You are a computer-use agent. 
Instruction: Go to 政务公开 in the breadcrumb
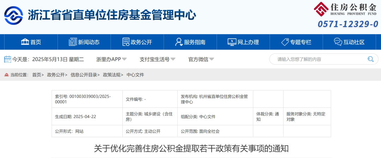coord(56,75)
